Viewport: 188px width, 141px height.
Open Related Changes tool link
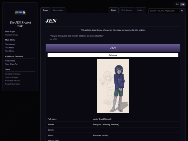coord(13,74)
